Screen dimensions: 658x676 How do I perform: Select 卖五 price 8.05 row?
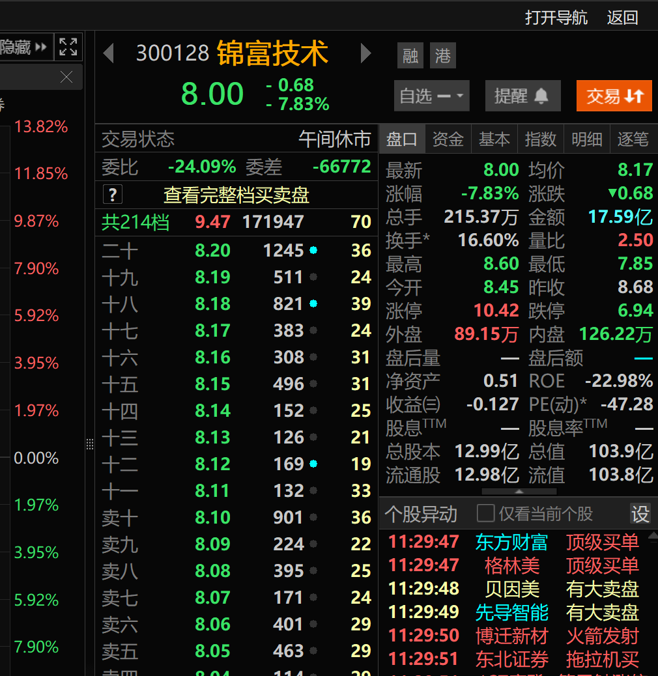point(236,651)
